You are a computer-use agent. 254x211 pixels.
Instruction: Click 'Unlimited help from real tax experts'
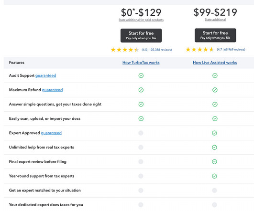42,148
